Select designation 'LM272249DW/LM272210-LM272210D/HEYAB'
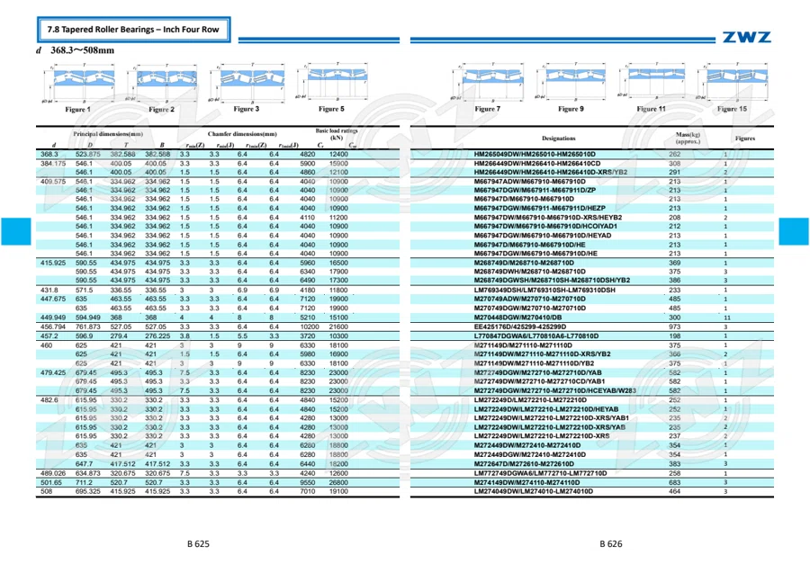This screenshot has width=810, height=573. 546,409
